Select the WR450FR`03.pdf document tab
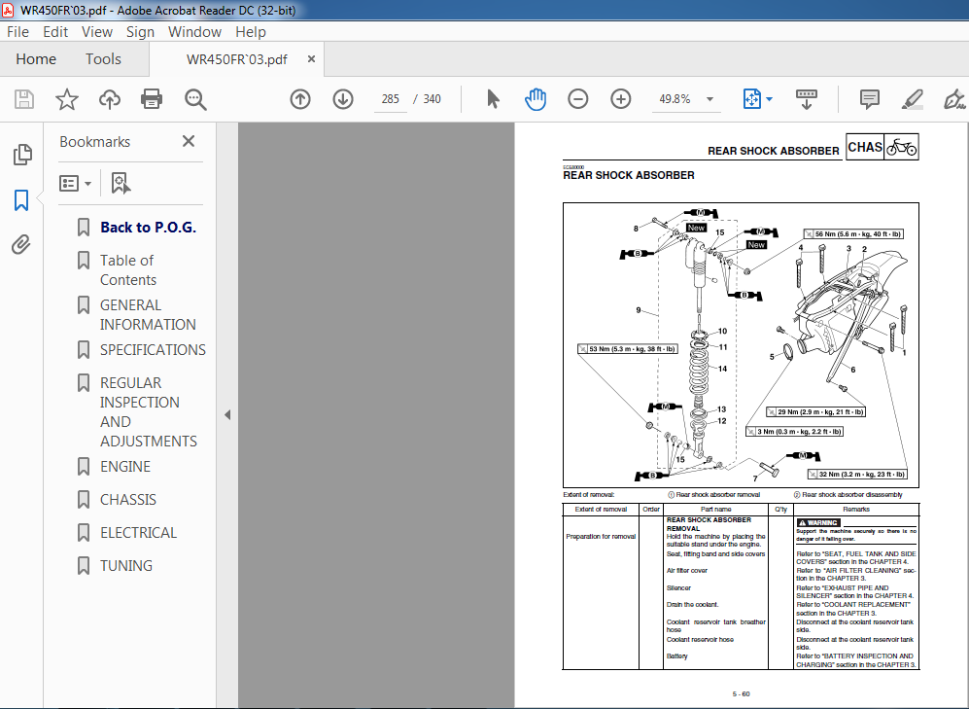969x709 pixels. point(237,59)
